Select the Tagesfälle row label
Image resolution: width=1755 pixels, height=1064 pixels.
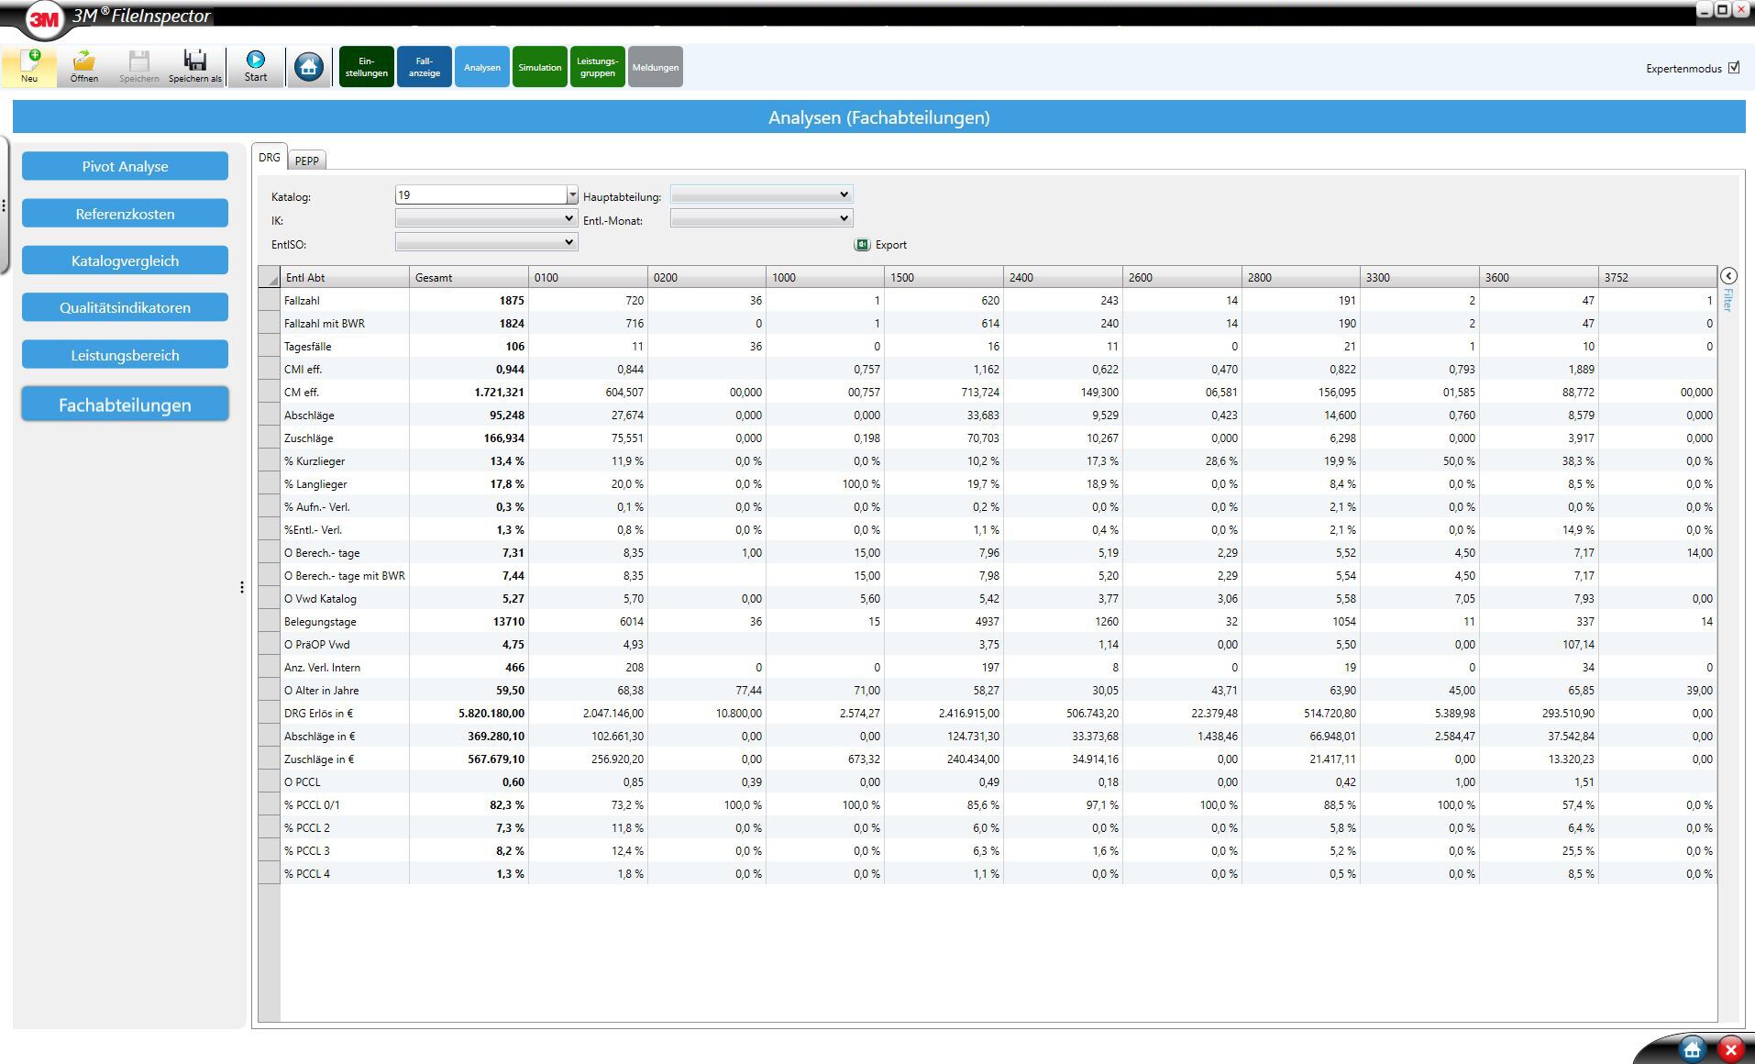[x=307, y=346]
